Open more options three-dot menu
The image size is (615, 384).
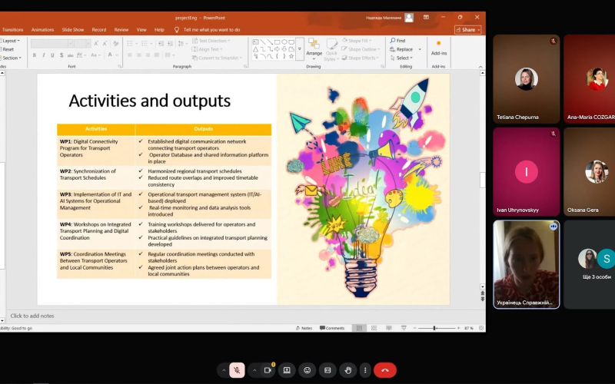pos(365,370)
